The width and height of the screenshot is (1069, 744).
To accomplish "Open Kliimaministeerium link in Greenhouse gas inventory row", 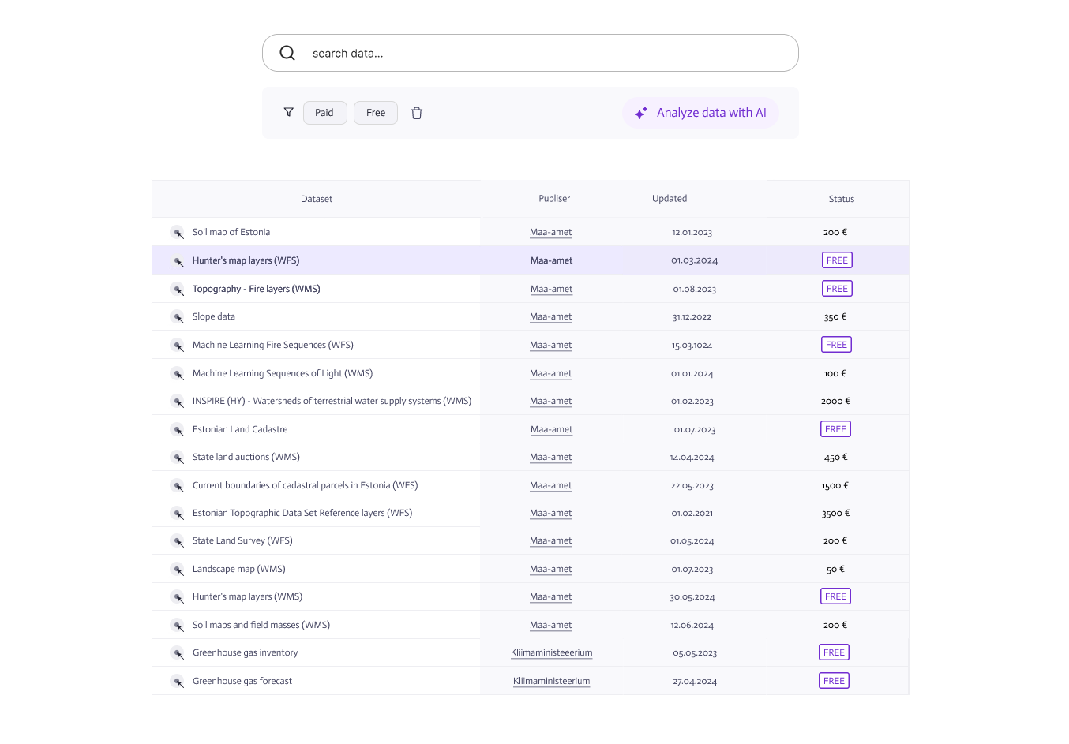I will point(552,652).
